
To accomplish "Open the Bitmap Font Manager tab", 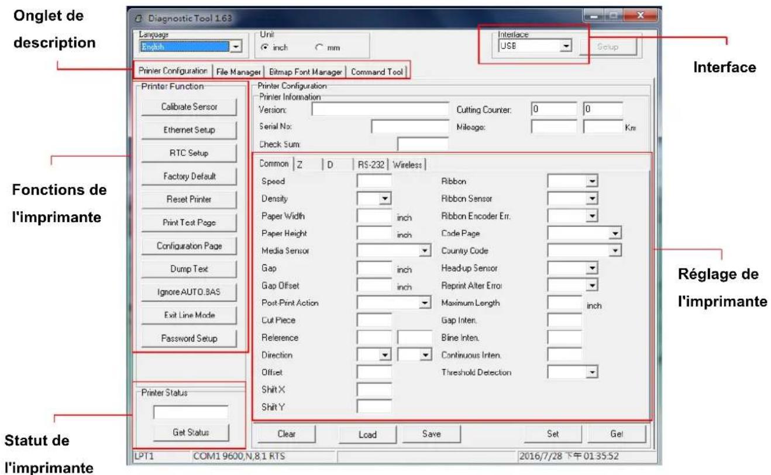I will click(306, 72).
